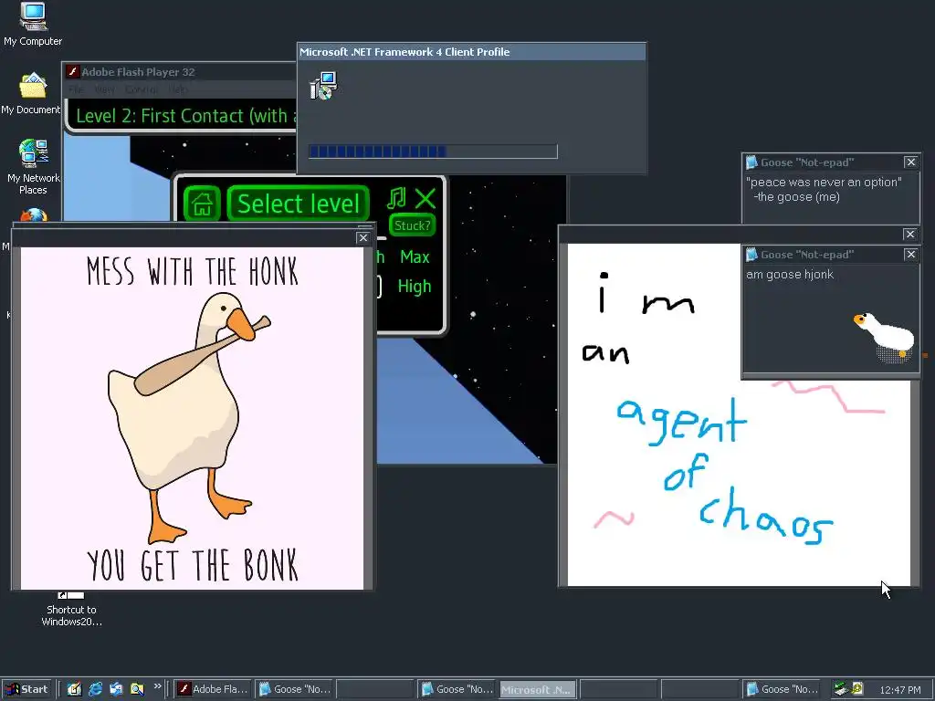Screen dimensions: 935x701
Task: Click the "peace was never an option" text
Action: [824, 183]
